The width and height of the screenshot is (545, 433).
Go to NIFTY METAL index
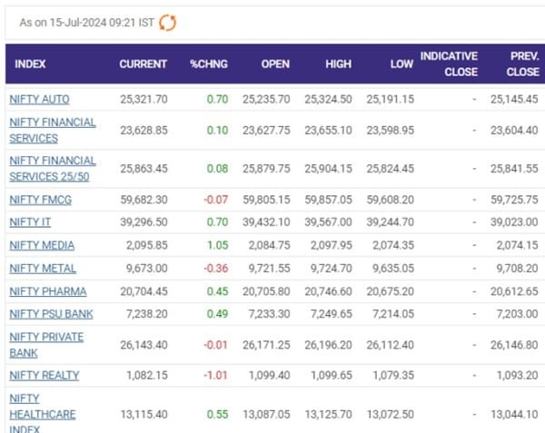pos(43,269)
